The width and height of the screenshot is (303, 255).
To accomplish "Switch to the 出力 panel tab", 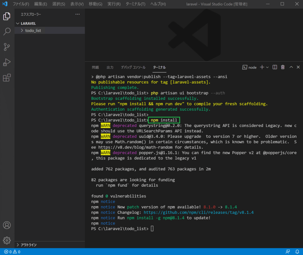I will click(110, 67).
